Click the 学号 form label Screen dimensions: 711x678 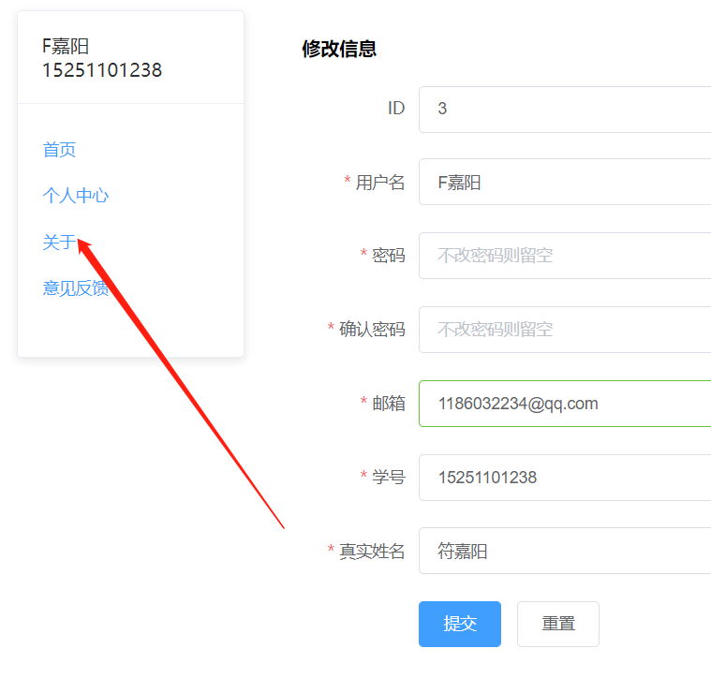pyautogui.click(x=388, y=478)
